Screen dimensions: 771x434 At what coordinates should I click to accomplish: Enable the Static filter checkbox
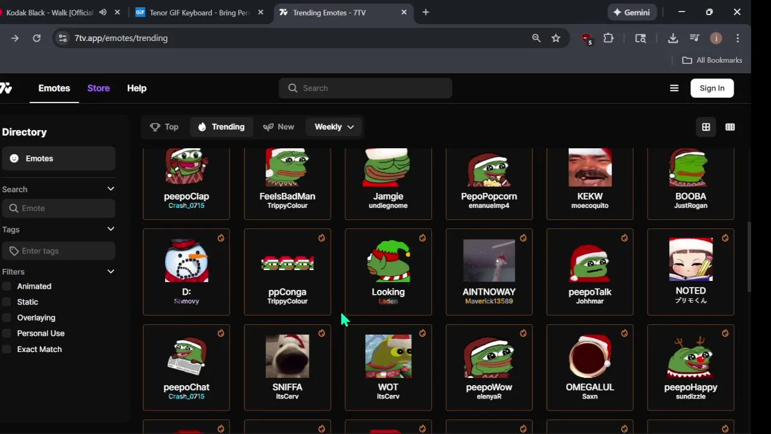click(x=7, y=302)
